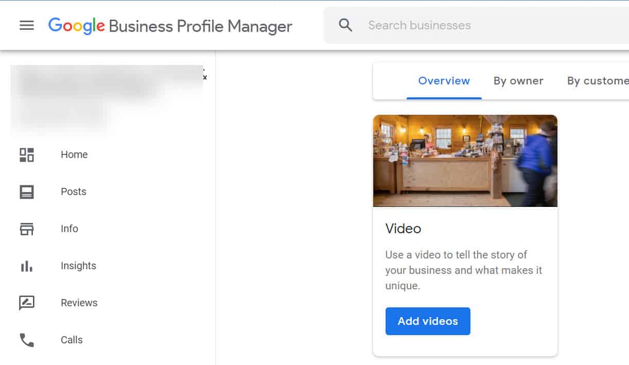Switch to the Overview tab
Screen dimensions: 629x365
444,81
